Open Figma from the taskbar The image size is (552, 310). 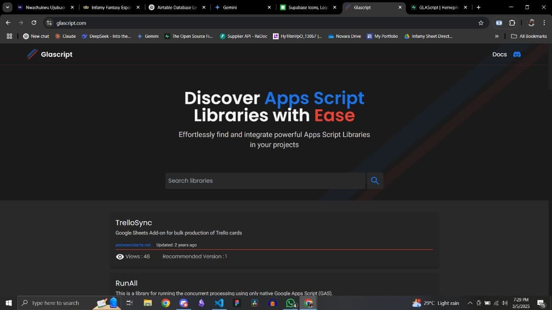coord(237,303)
